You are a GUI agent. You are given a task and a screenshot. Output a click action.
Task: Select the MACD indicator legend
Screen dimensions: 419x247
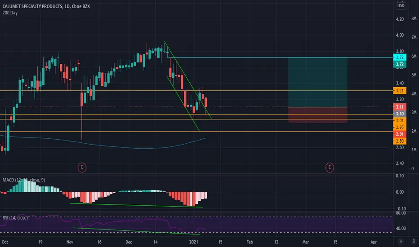pyautogui.click(x=24, y=180)
